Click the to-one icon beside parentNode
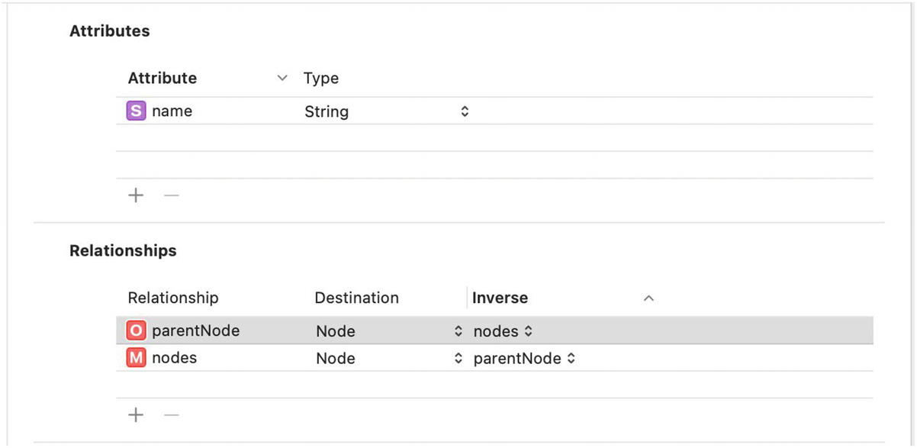This screenshot has width=917, height=448. 135,331
